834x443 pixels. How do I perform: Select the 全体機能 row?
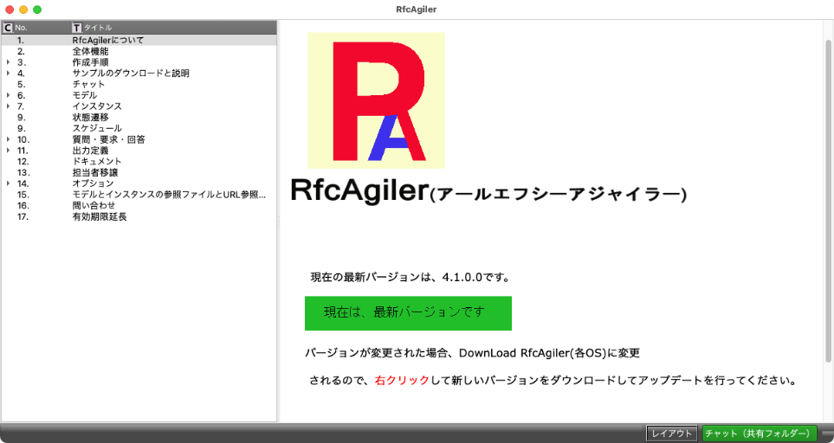[x=139, y=52]
